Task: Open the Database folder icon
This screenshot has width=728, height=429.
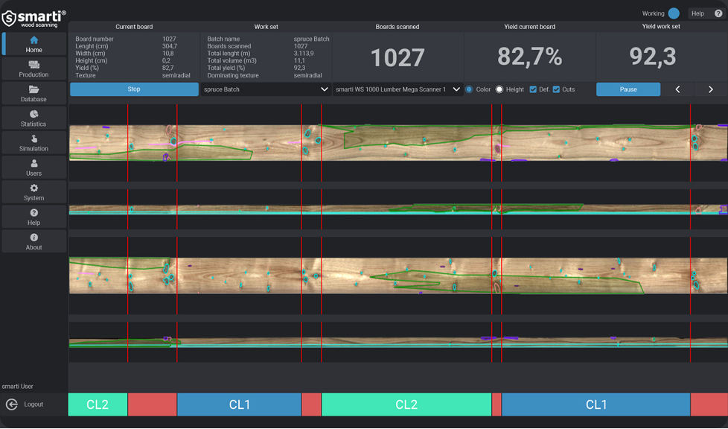Action: point(33,90)
